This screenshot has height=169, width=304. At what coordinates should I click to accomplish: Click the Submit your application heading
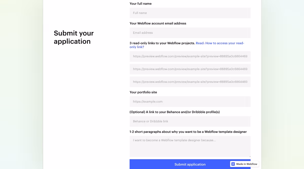pos(74,37)
